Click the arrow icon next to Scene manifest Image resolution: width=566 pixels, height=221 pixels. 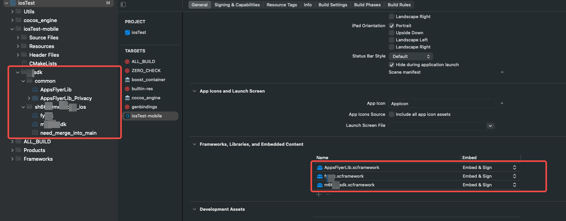point(502,72)
